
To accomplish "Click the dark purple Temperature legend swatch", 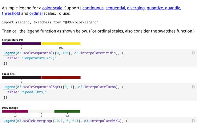I will [x=22, y=43].
